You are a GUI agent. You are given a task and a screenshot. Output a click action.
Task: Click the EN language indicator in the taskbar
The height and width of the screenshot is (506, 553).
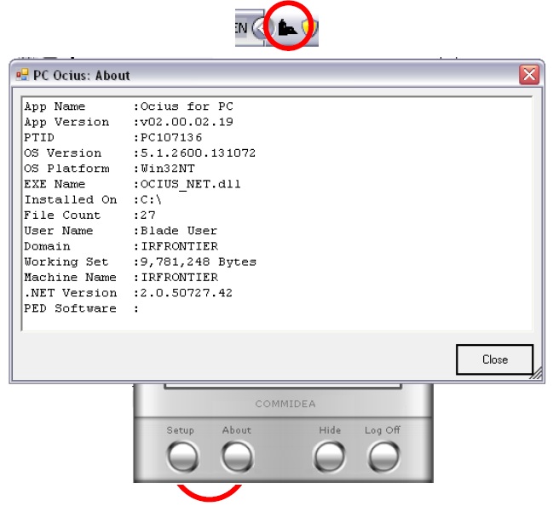pos(241,27)
